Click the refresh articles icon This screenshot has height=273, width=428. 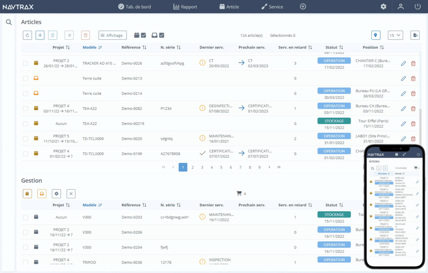coord(27,35)
